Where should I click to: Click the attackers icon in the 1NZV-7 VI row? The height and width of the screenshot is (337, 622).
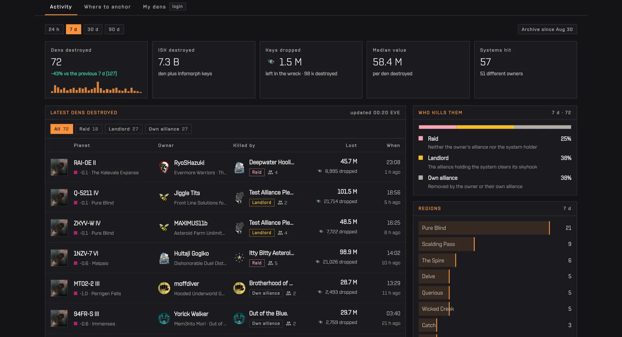[x=270, y=263]
